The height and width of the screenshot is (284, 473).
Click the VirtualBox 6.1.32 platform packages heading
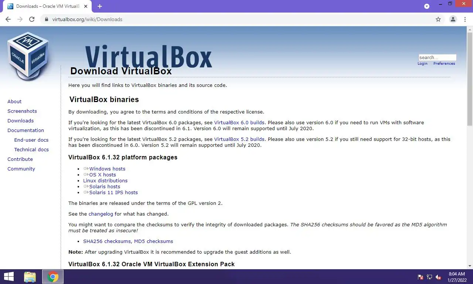pyautogui.click(x=123, y=157)
